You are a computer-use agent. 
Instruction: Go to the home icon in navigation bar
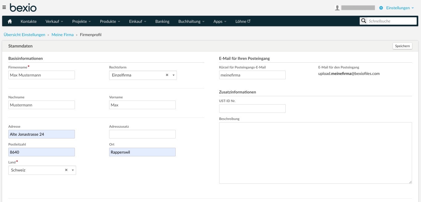click(10, 21)
